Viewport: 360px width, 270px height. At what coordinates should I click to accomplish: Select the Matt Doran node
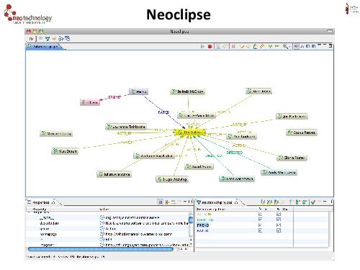click(x=65, y=151)
